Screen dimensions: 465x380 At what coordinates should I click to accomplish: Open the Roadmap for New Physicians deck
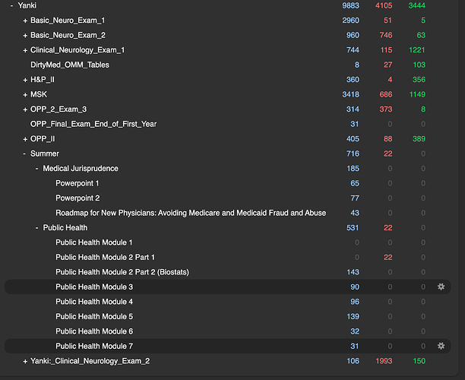tap(191, 213)
